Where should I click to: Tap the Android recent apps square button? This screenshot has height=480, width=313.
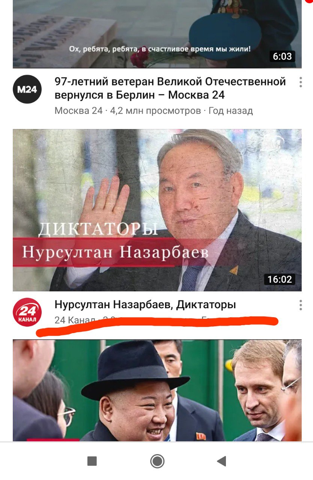(x=92, y=461)
